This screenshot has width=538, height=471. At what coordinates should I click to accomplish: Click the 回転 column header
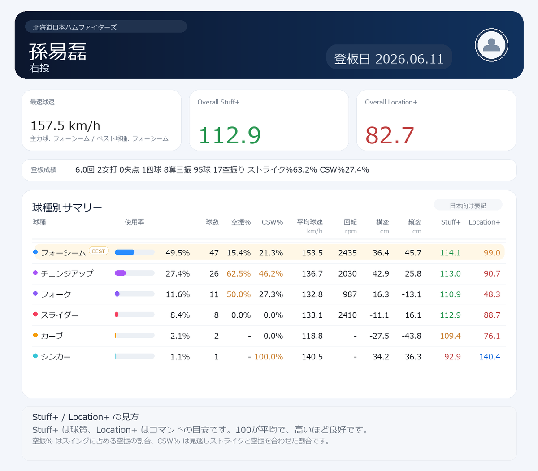[350, 222]
